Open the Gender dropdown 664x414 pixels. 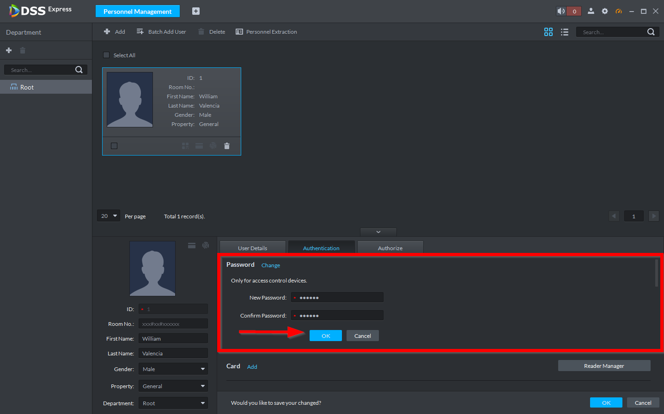[173, 369]
